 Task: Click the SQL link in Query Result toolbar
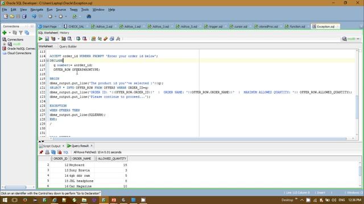(x=66, y=152)
